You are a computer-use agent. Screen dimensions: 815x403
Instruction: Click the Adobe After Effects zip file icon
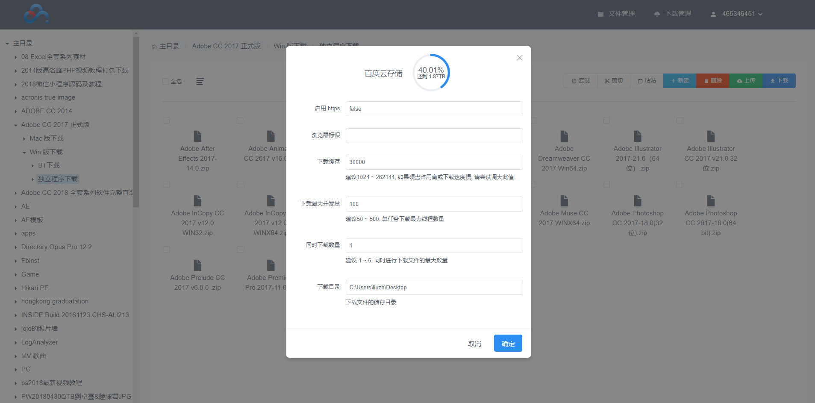[197, 136]
